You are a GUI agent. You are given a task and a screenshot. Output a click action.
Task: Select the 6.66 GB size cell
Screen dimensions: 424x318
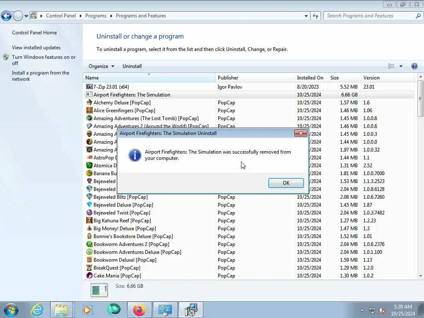point(349,95)
